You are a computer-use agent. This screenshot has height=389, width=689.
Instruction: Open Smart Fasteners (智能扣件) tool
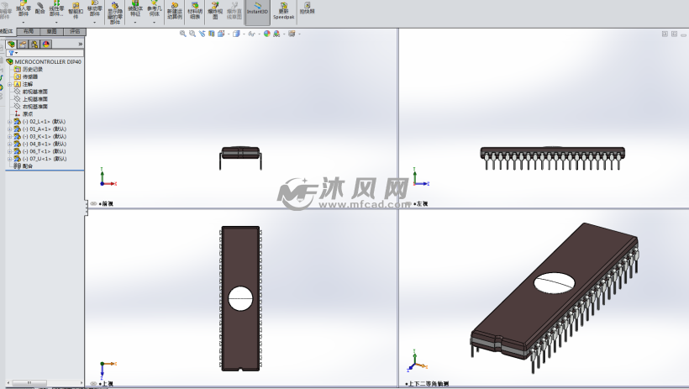[76, 11]
